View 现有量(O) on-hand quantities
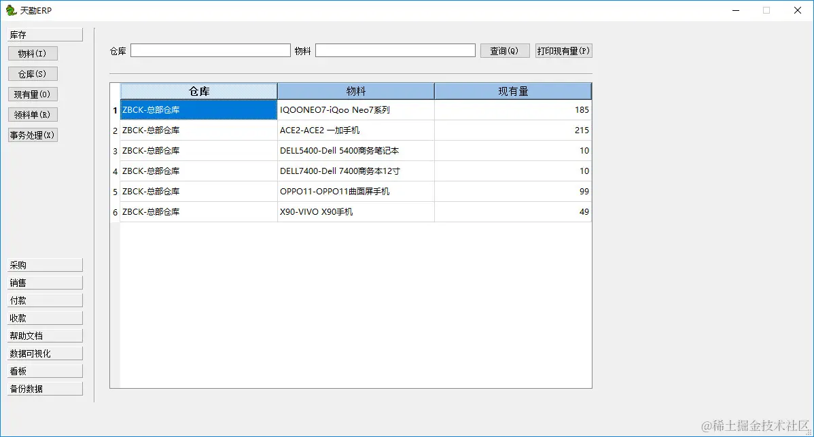Viewport: 814px width, 437px height. tap(32, 94)
